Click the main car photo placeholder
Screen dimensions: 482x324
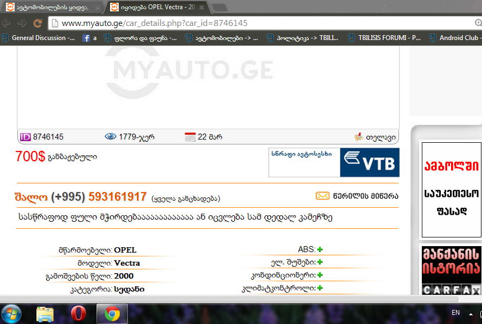pos(208,88)
